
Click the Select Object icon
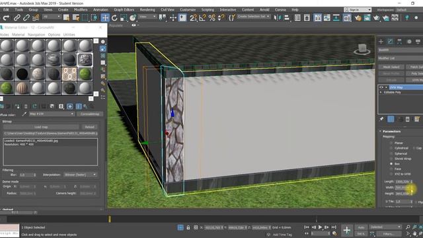pos(66,18)
